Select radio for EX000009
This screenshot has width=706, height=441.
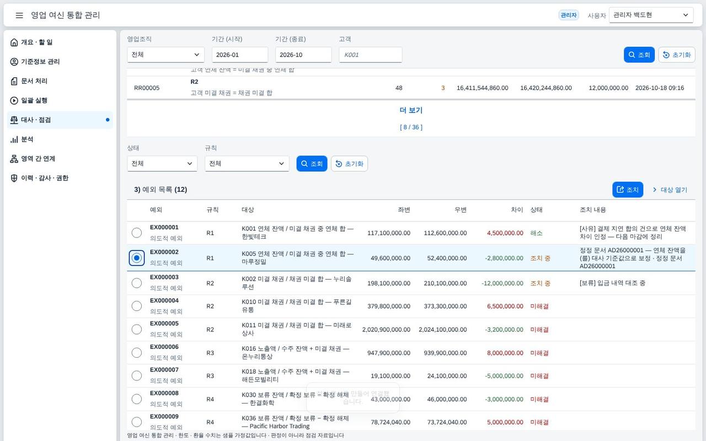pos(137,422)
